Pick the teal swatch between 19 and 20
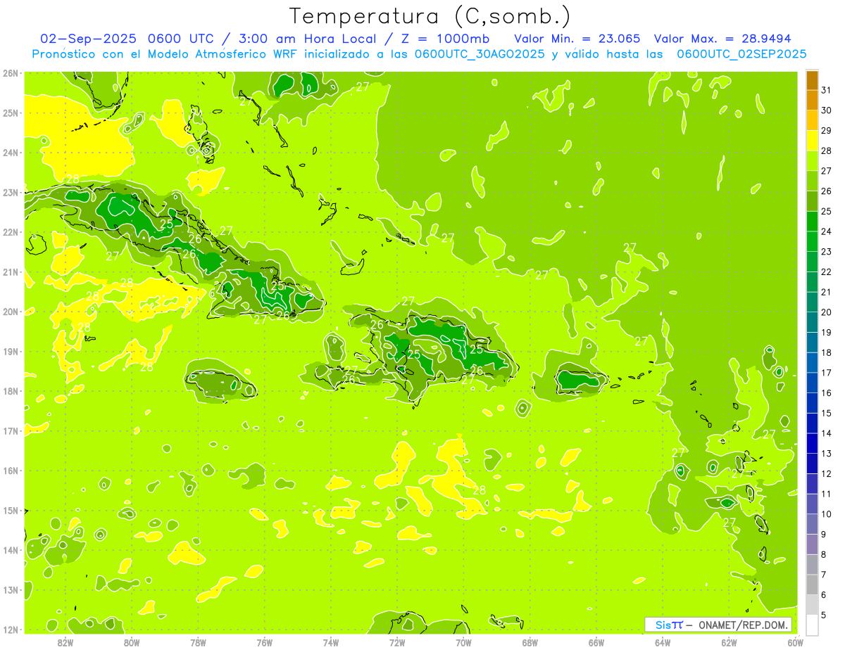This screenshot has width=845, height=652. pyautogui.click(x=812, y=322)
